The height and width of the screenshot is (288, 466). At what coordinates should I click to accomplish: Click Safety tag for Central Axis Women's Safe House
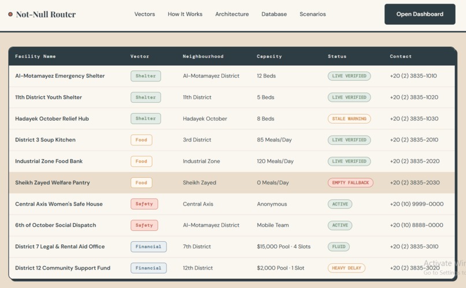[x=144, y=204]
